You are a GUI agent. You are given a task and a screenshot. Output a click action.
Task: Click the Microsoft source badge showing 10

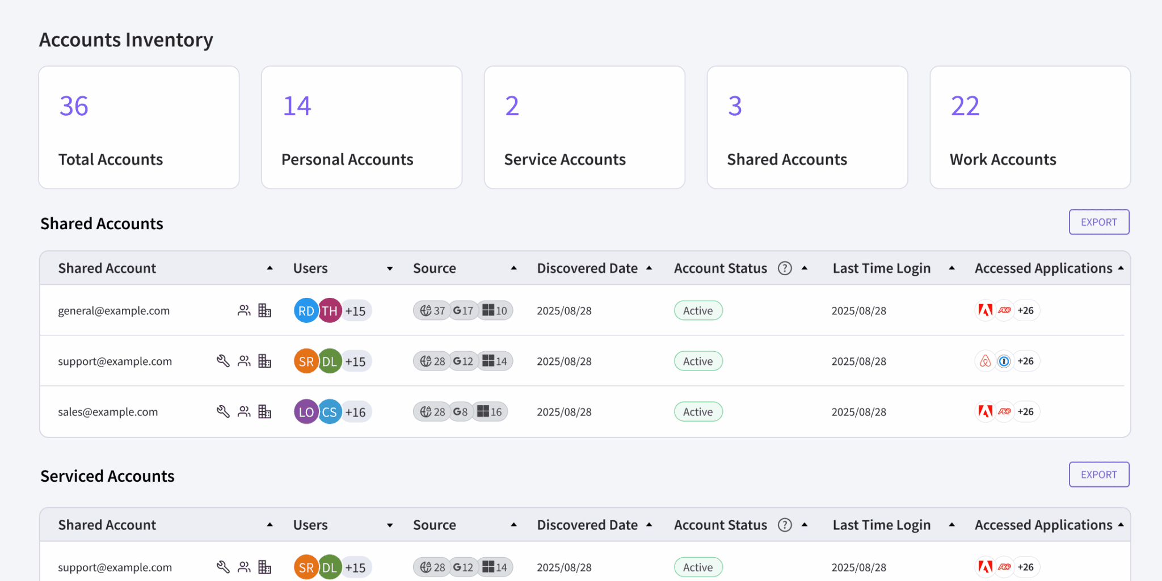(495, 310)
